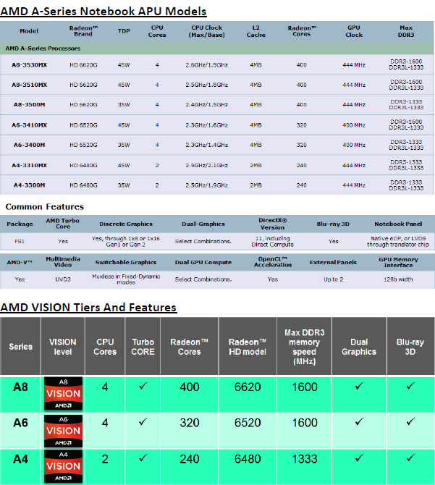
Task: Click the A4 VISION AMD badge
Action: tap(64, 466)
